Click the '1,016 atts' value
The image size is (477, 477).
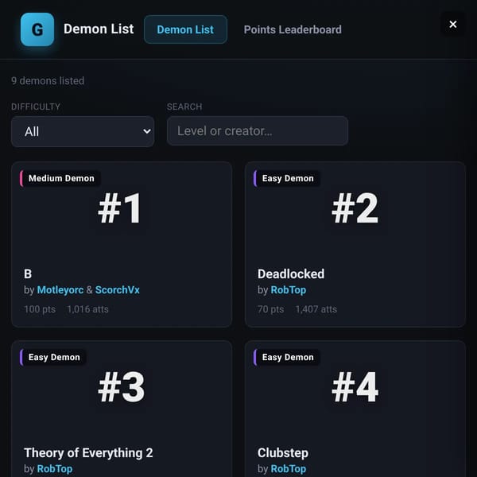click(x=88, y=309)
